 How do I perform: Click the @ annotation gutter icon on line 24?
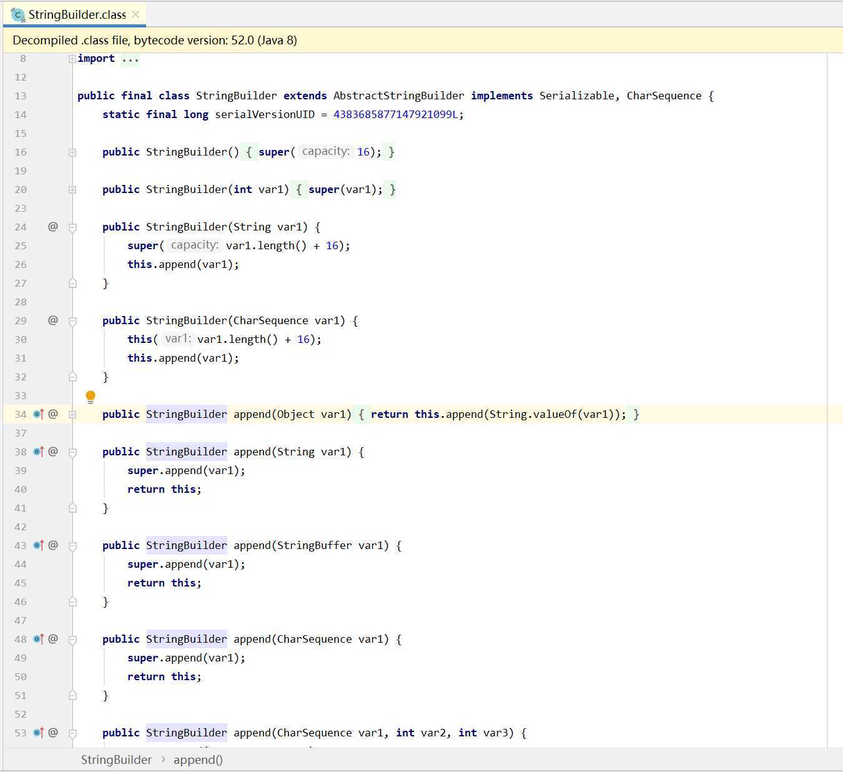53,227
